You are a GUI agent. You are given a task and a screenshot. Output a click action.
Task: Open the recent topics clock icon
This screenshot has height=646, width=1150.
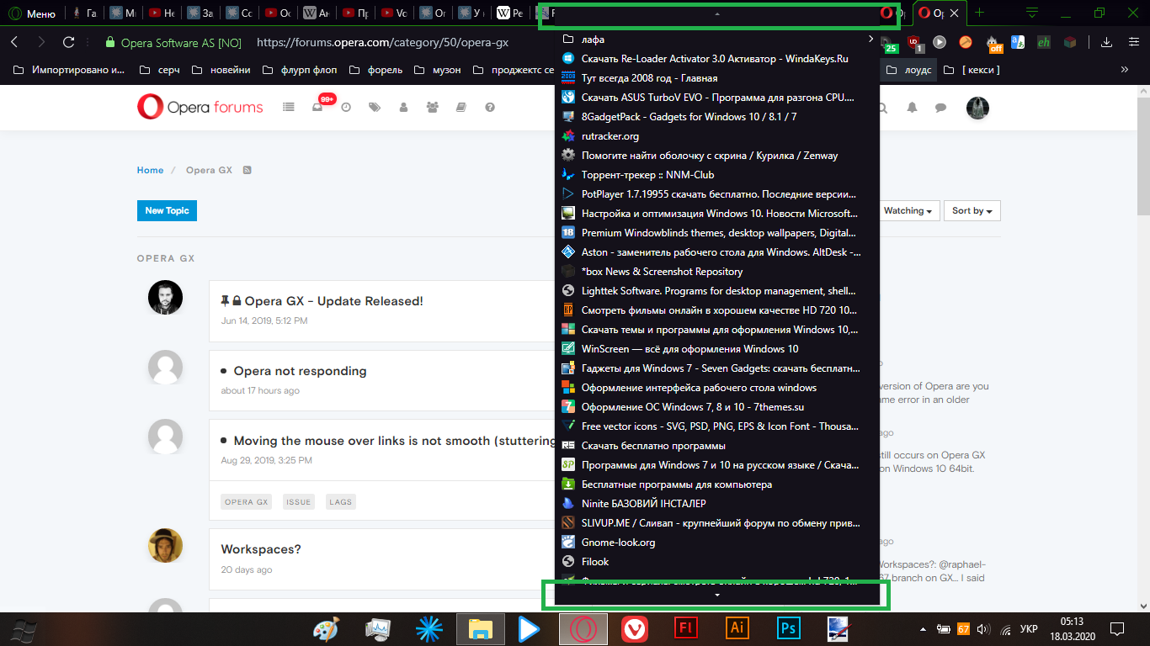[346, 108]
